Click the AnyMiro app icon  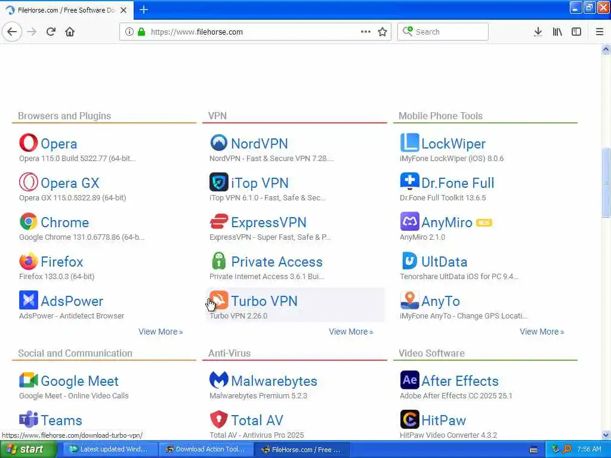(x=409, y=222)
